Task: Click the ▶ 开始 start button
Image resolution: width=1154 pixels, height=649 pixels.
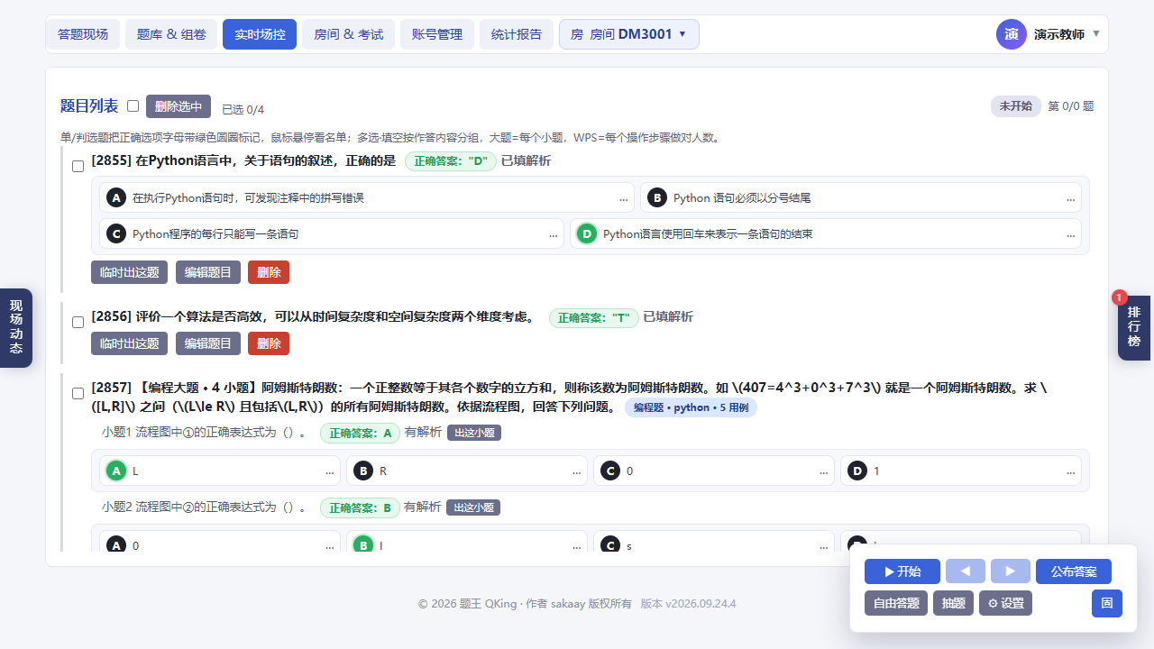Action: click(x=902, y=571)
